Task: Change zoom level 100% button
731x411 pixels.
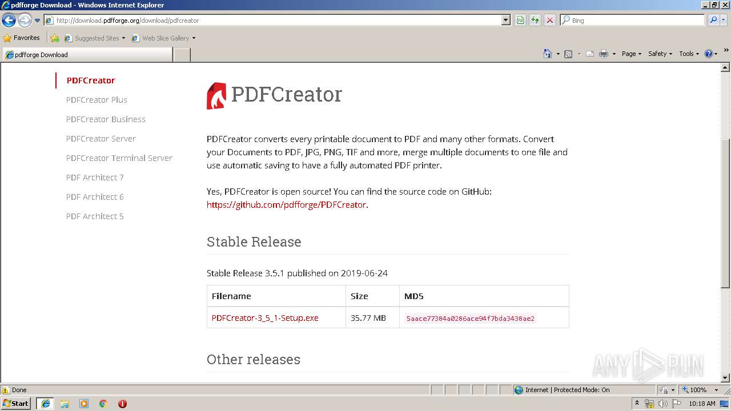Action: [x=694, y=390]
